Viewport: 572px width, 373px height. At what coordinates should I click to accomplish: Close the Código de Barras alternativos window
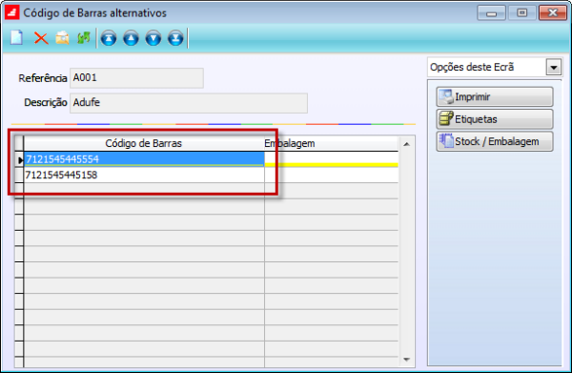point(553,13)
